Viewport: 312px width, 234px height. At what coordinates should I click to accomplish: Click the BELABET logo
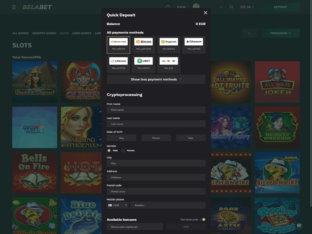[37, 7]
